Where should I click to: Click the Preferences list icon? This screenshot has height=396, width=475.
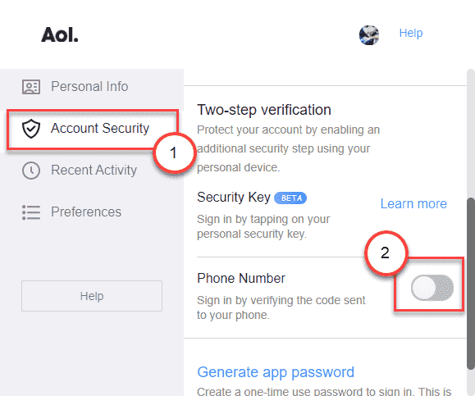click(31, 212)
